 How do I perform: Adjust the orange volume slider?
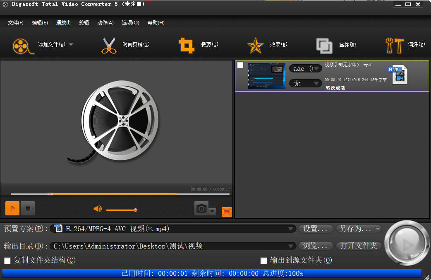coord(121,210)
